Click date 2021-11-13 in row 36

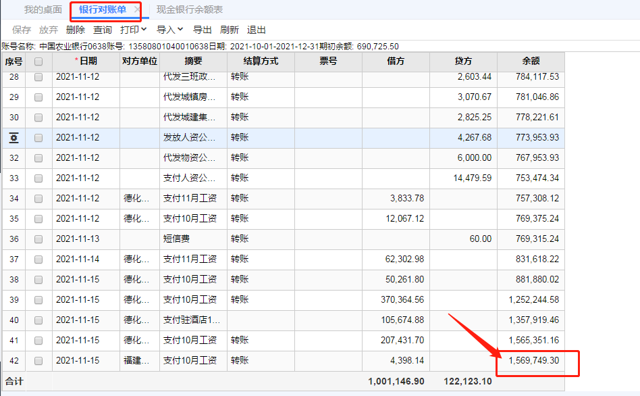point(78,239)
